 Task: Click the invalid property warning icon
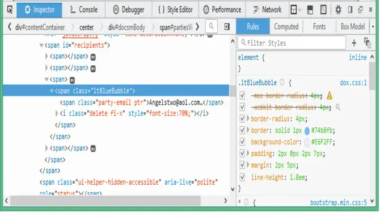330,95
